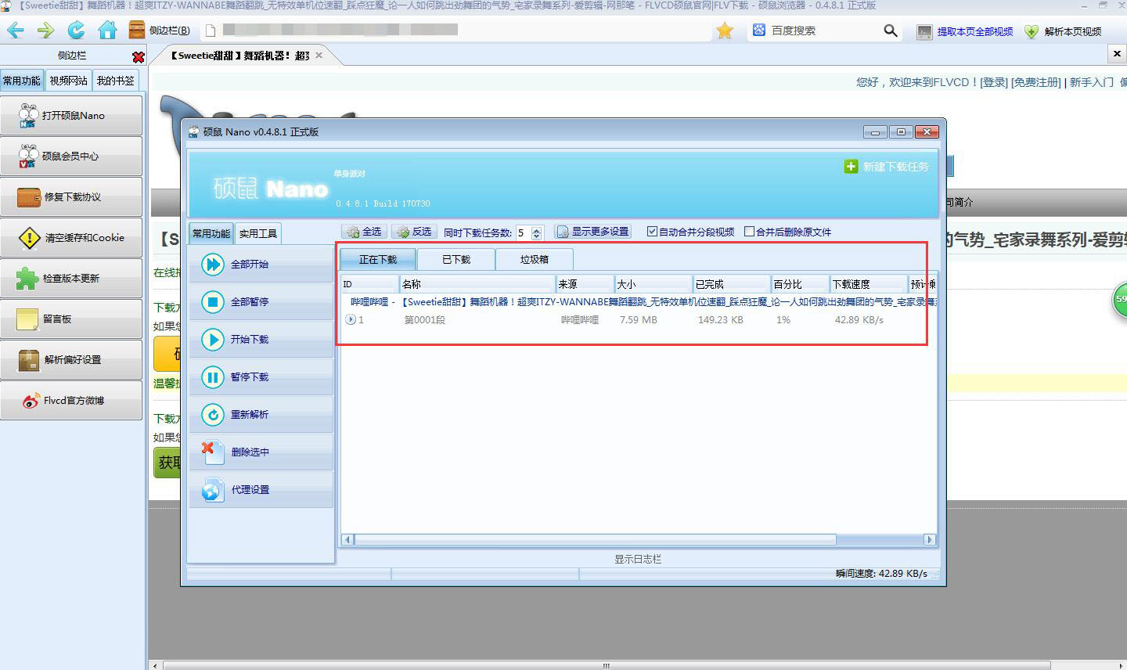Bookmark page with the star icon
Screen dimensions: 1127x670
[x=725, y=31]
